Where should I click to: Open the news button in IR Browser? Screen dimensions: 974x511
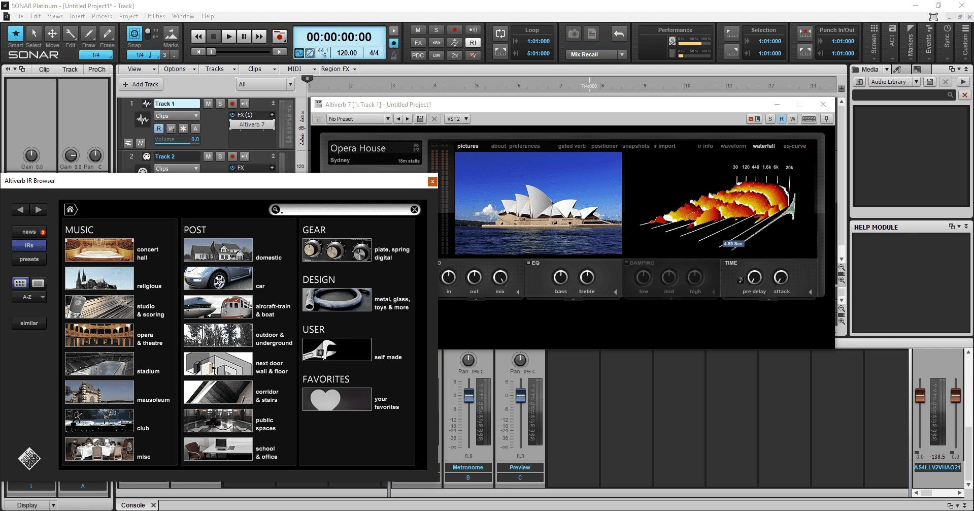click(29, 232)
